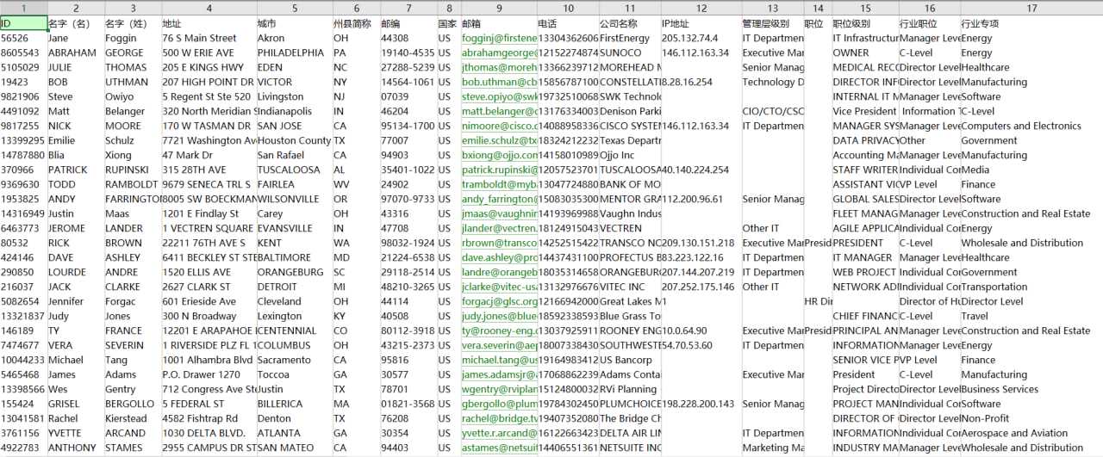Image resolution: width=1103 pixels, height=457 pixels.
Task: Click the selected ID header cell
Action: (23, 23)
